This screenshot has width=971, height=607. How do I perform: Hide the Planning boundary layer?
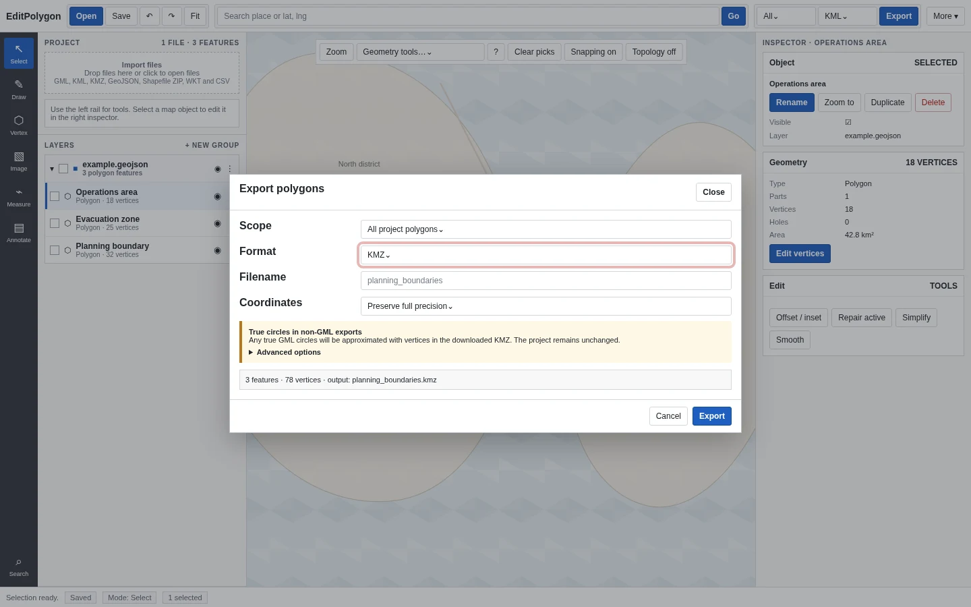pyautogui.click(x=217, y=250)
